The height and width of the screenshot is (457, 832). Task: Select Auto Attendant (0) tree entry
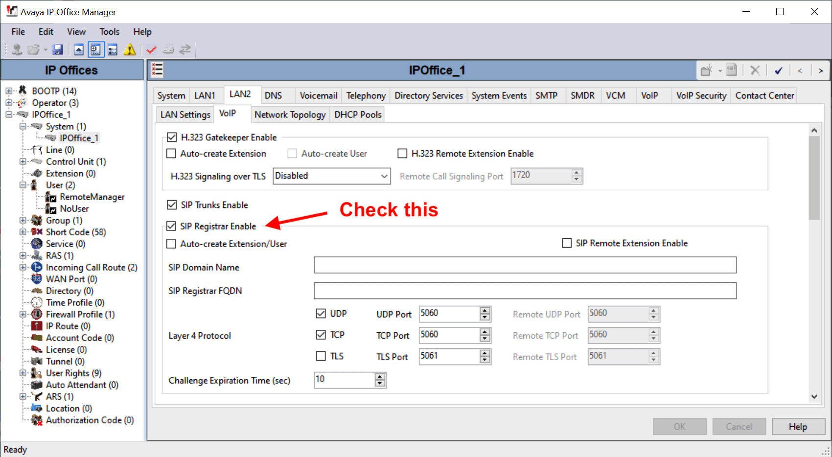(82, 385)
